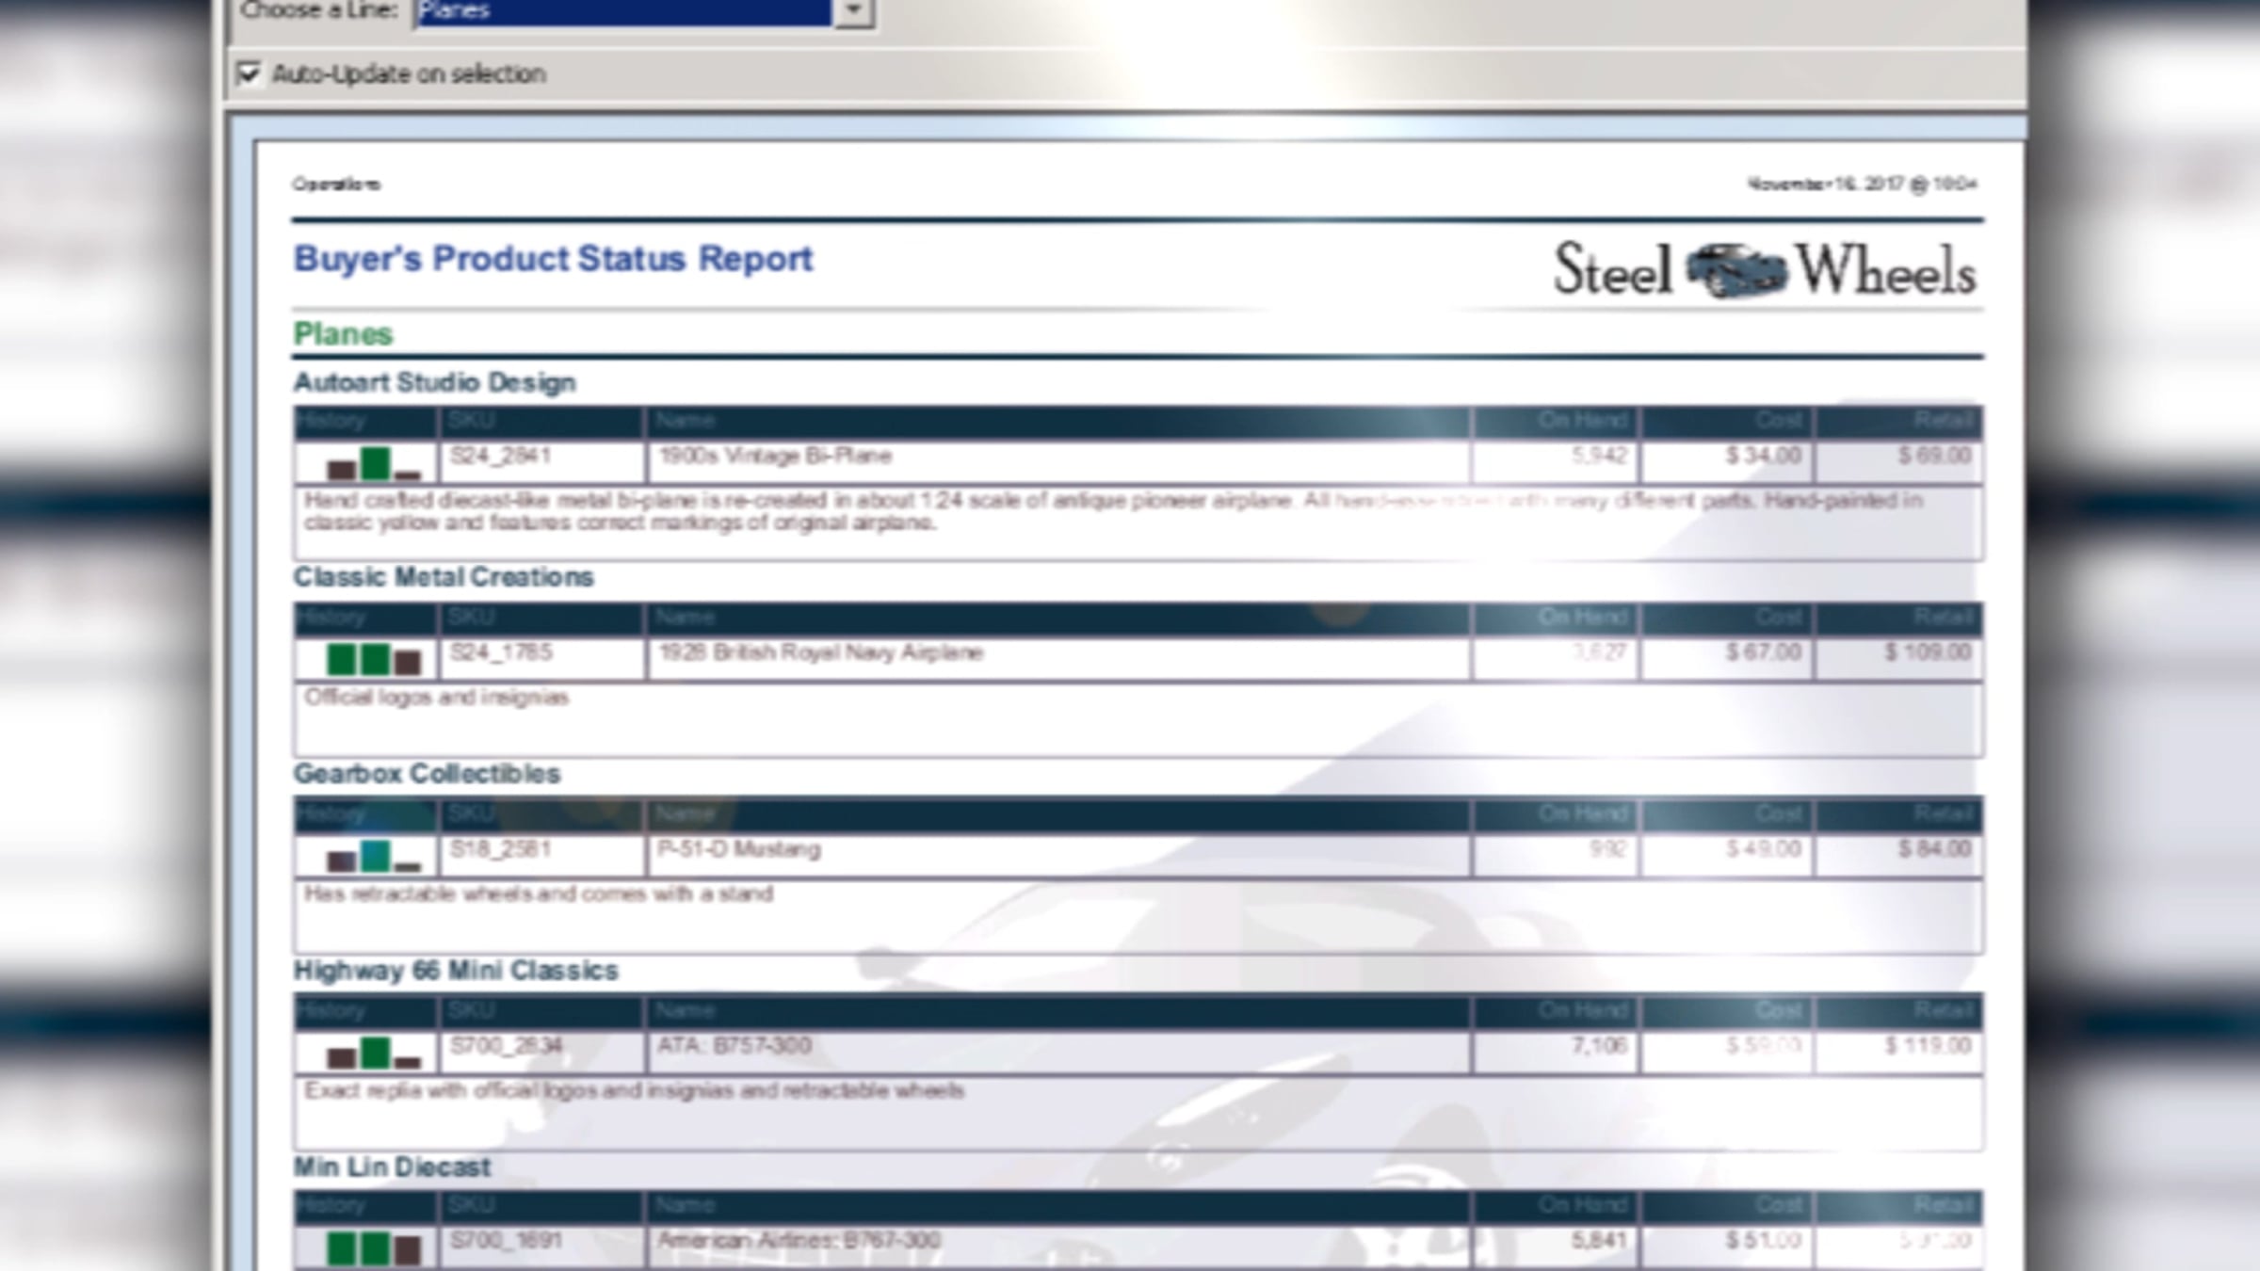The height and width of the screenshot is (1271, 2260).
Task: Click the Operations label in report header
Action: coord(336,184)
